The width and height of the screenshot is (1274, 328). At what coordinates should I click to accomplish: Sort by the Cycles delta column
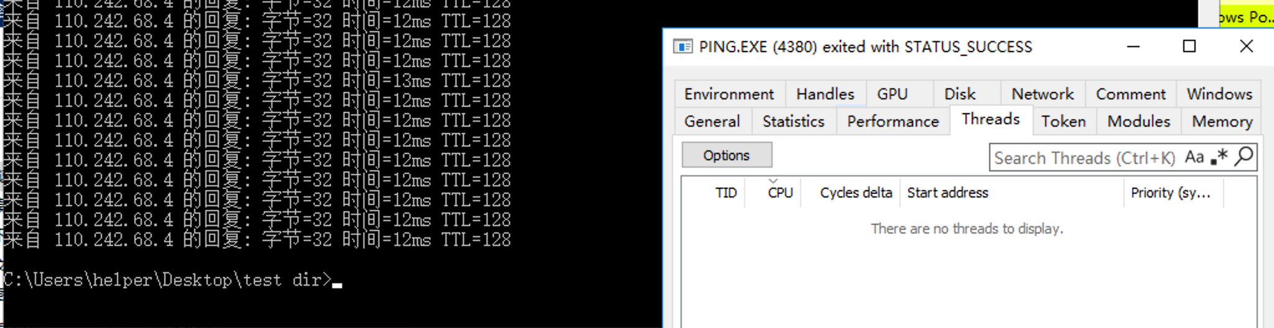(855, 193)
